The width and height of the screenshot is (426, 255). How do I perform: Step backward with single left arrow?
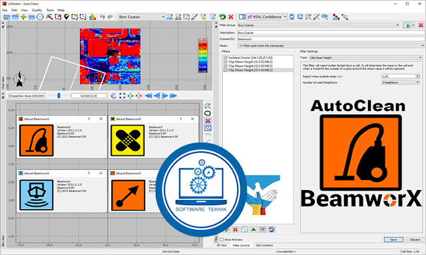(157, 96)
